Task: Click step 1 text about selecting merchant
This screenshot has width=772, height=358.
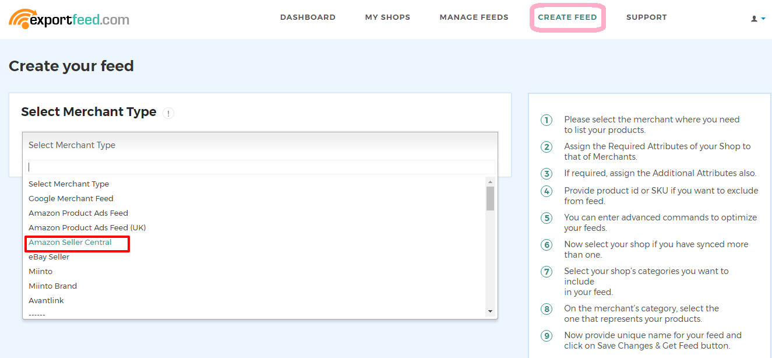Action: pos(651,125)
